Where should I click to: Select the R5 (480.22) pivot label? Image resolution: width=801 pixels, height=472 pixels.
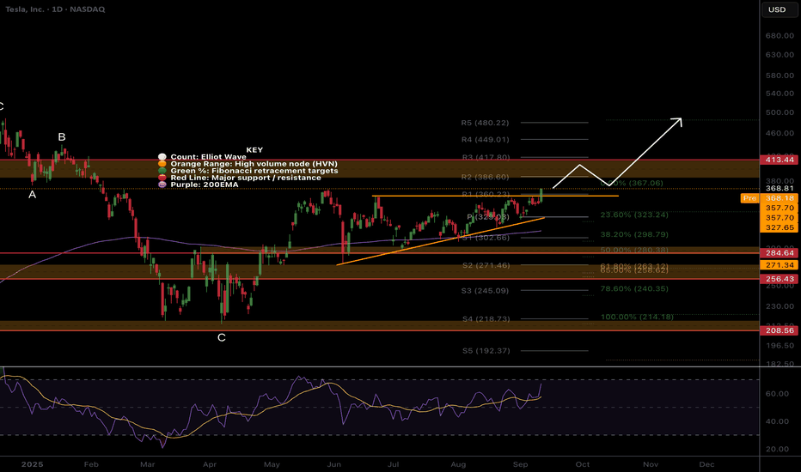pos(485,123)
